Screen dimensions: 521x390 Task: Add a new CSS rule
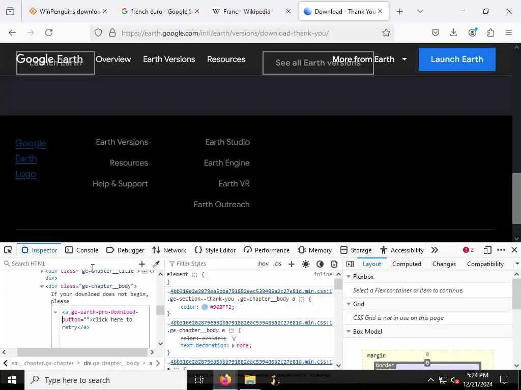pos(292,264)
